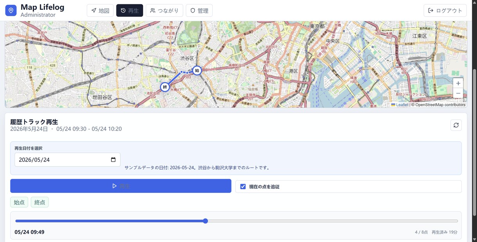Click the playback timeline slider handle
The width and height of the screenshot is (477, 242).
coord(205,221)
